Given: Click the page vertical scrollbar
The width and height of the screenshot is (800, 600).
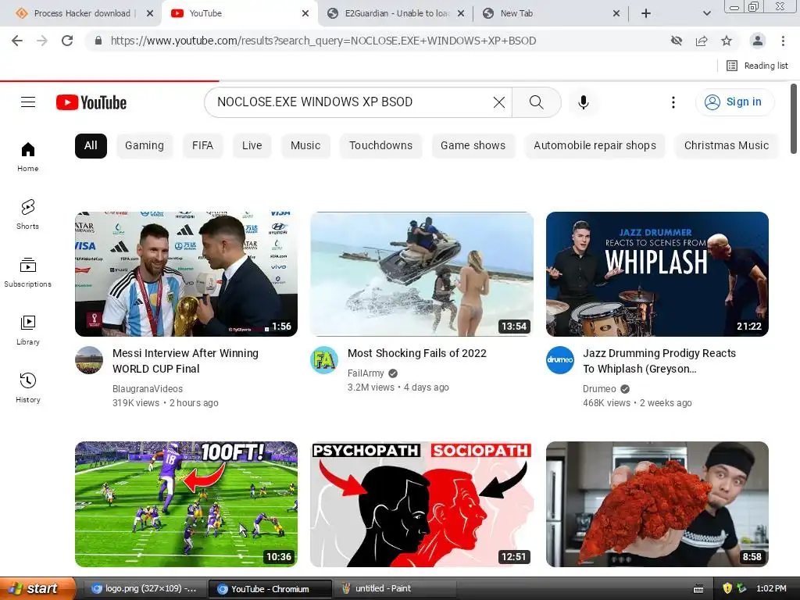Looking at the screenshot, I should [794, 119].
